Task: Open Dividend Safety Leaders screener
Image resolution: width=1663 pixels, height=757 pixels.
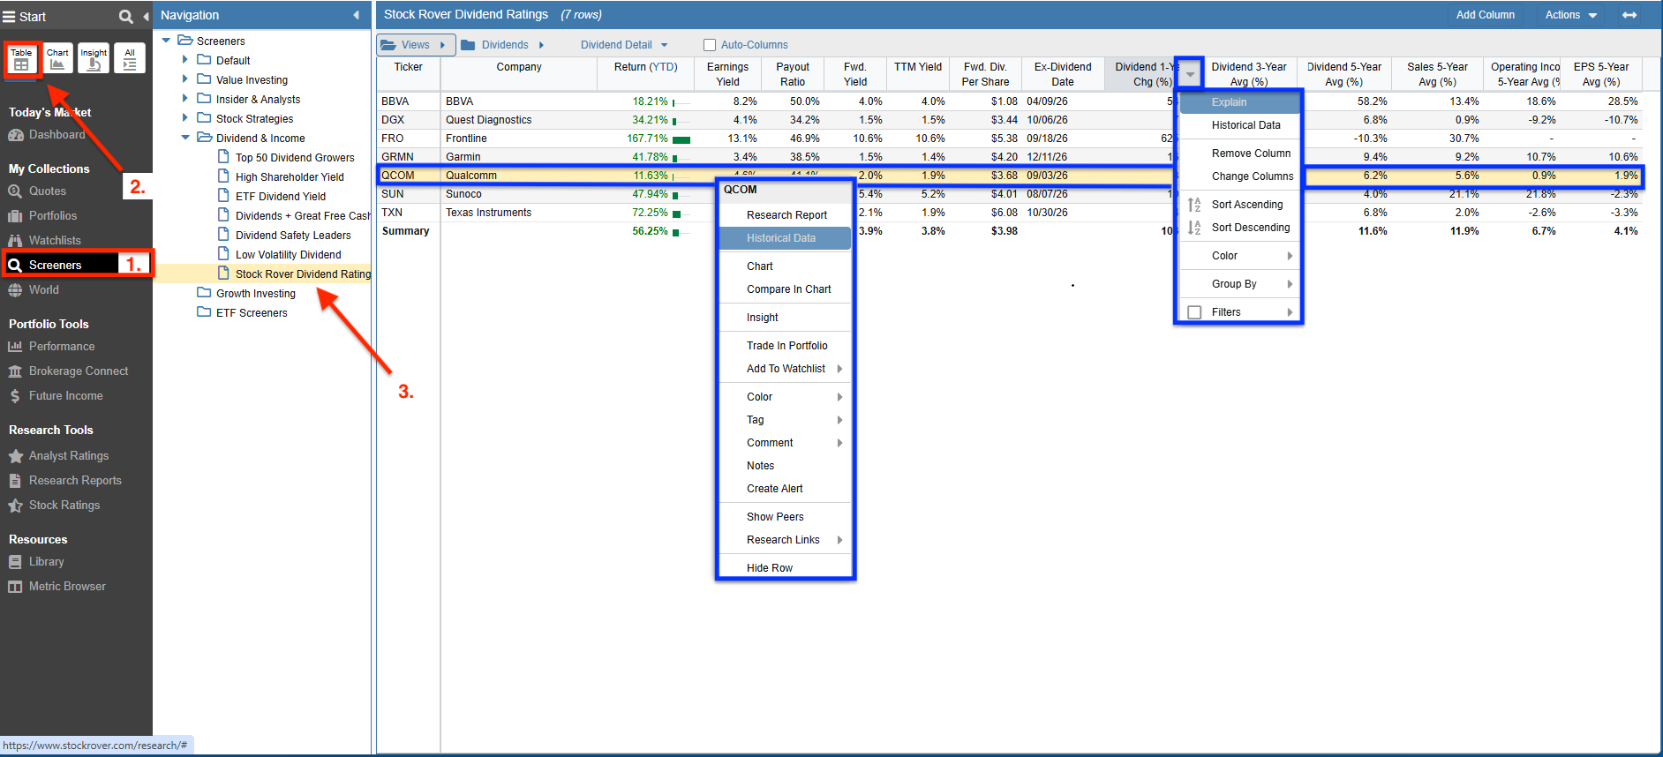Action: pyautogui.click(x=293, y=236)
